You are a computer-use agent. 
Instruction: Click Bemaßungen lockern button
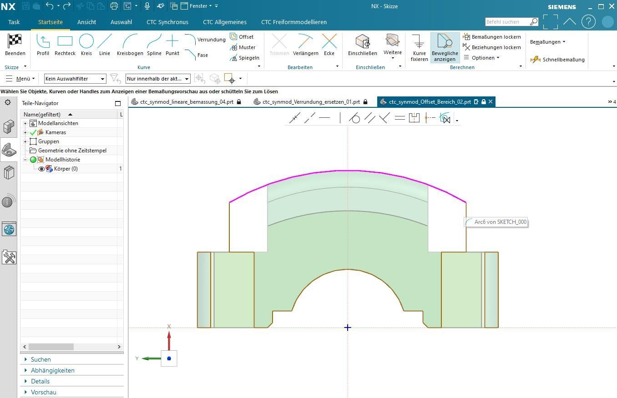click(492, 37)
